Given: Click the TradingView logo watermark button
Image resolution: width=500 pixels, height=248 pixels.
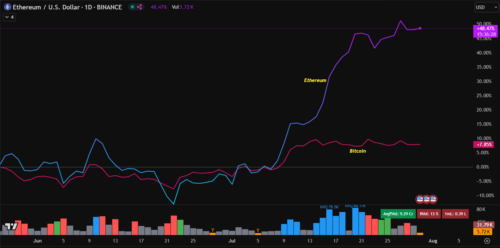Looking at the screenshot, I should 11,226.
